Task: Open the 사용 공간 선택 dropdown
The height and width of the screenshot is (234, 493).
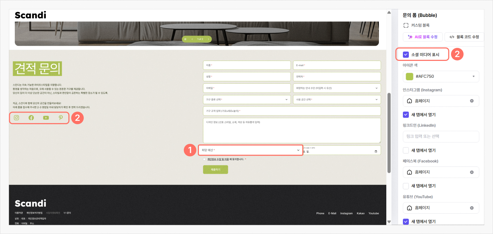Action: 337,100
